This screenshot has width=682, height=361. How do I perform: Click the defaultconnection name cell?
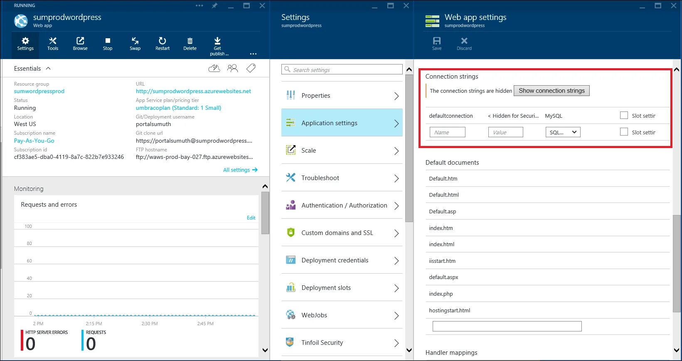(451, 116)
